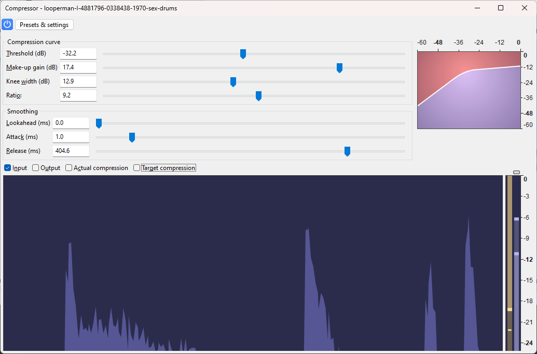Select the Knee width slider handle
This screenshot has height=354, width=537.
coord(232,81)
